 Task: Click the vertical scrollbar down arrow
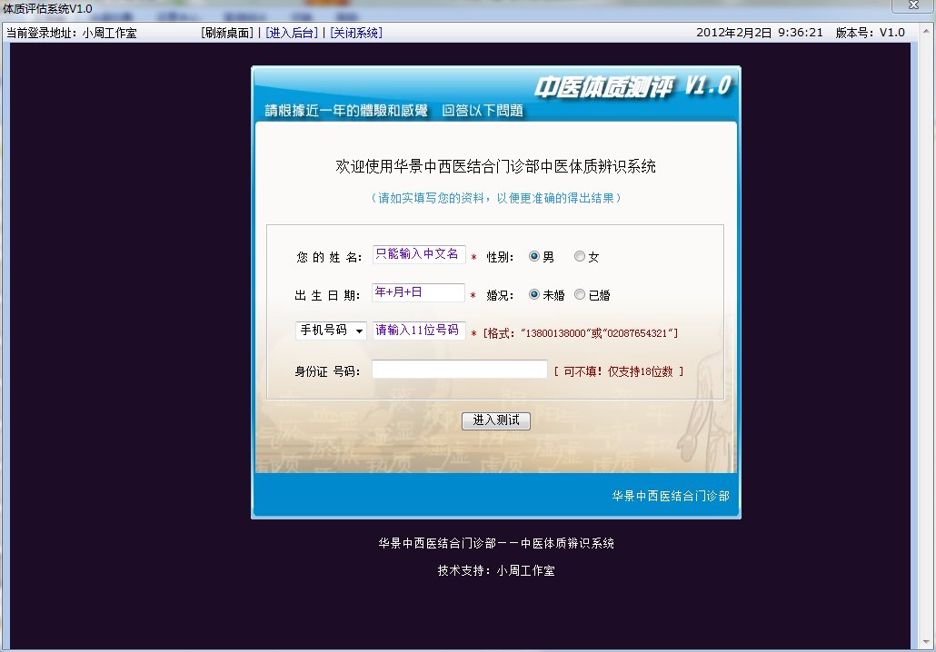[926, 642]
